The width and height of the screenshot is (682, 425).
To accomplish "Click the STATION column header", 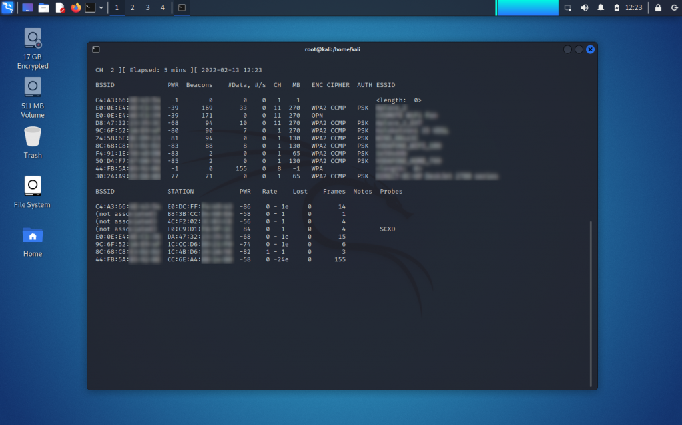I will [180, 191].
